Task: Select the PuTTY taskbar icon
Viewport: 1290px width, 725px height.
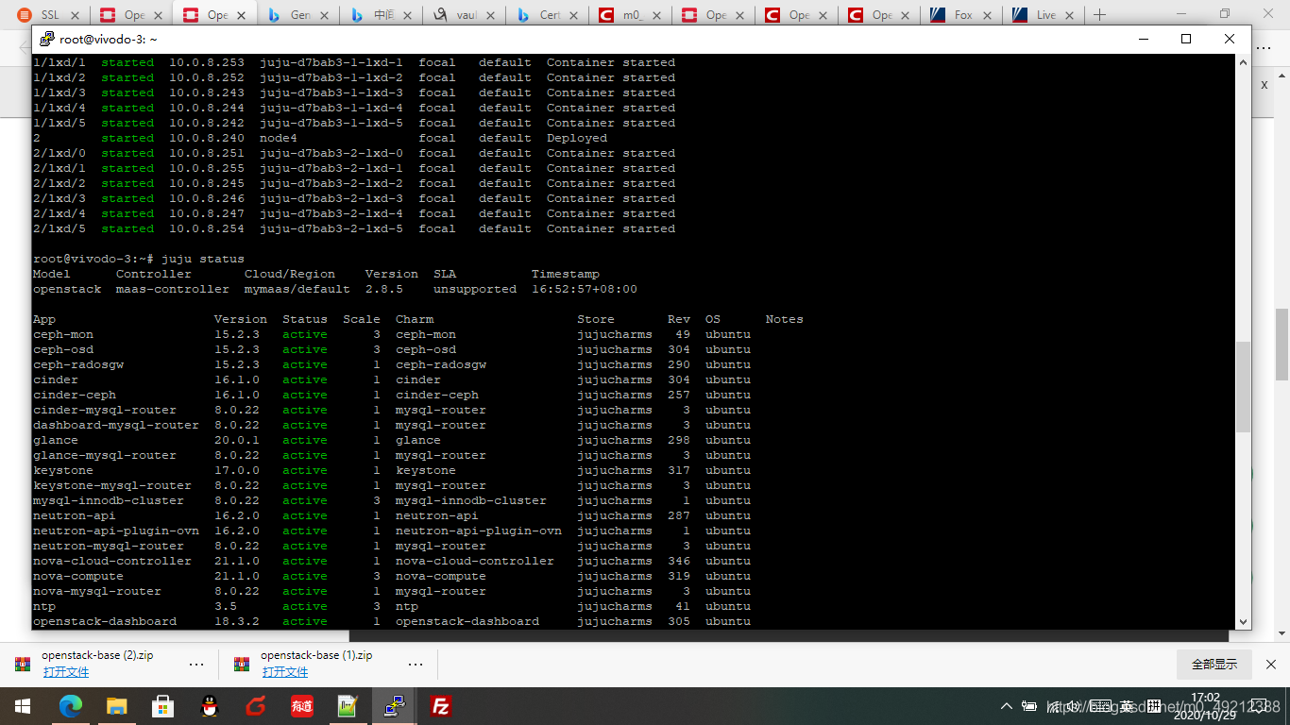Action: [394, 706]
